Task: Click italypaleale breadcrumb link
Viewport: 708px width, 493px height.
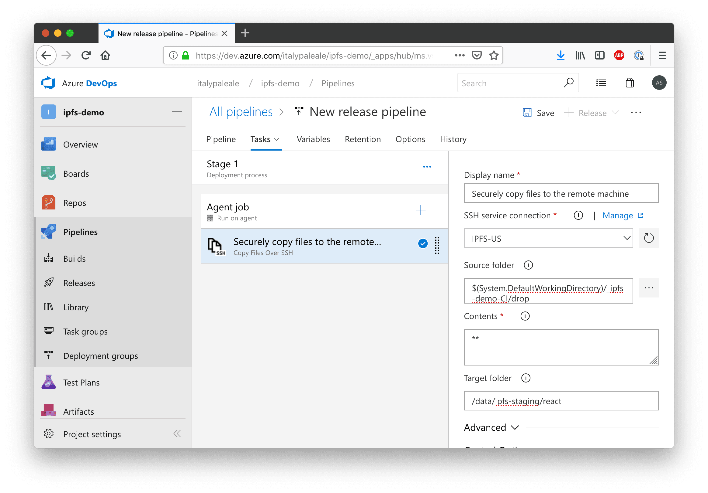Action: (218, 83)
